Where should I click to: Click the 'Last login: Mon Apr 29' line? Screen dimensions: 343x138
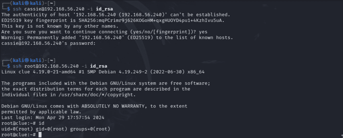pos(53,117)
